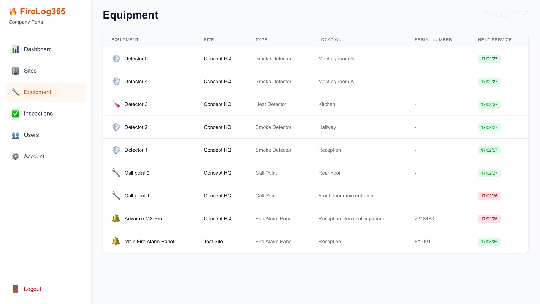Click the FireLog365 flame logo icon
Image resolution: width=540 pixels, height=304 pixels.
(13, 12)
